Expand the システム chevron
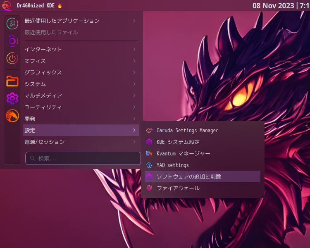 134,84
